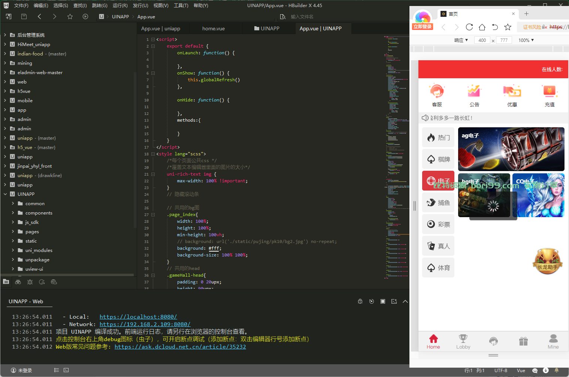Save the file with the floppy disk icon
Image resolution: width=569 pixels, height=377 pixels.
point(24,16)
